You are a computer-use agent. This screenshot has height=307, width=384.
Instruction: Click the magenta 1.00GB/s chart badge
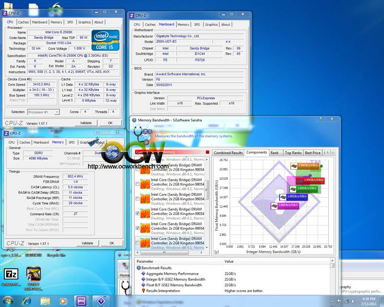click(285, 206)
